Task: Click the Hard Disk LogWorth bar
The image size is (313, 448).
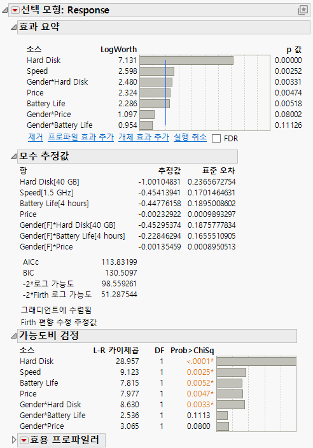Action: 186,60
